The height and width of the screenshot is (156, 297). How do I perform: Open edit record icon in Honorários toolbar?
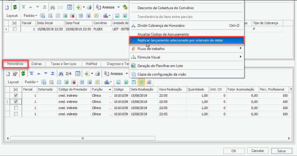point(15,74)
